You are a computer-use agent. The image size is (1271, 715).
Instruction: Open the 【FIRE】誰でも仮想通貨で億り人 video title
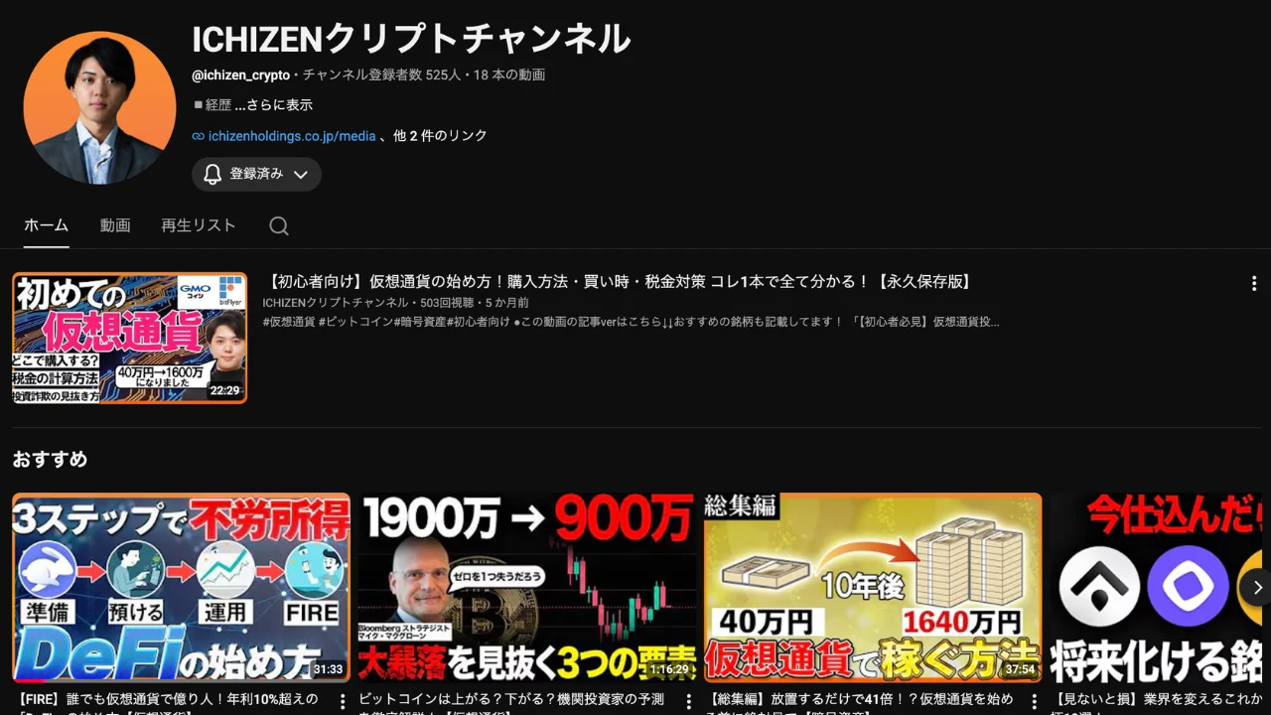coord(169,705)
